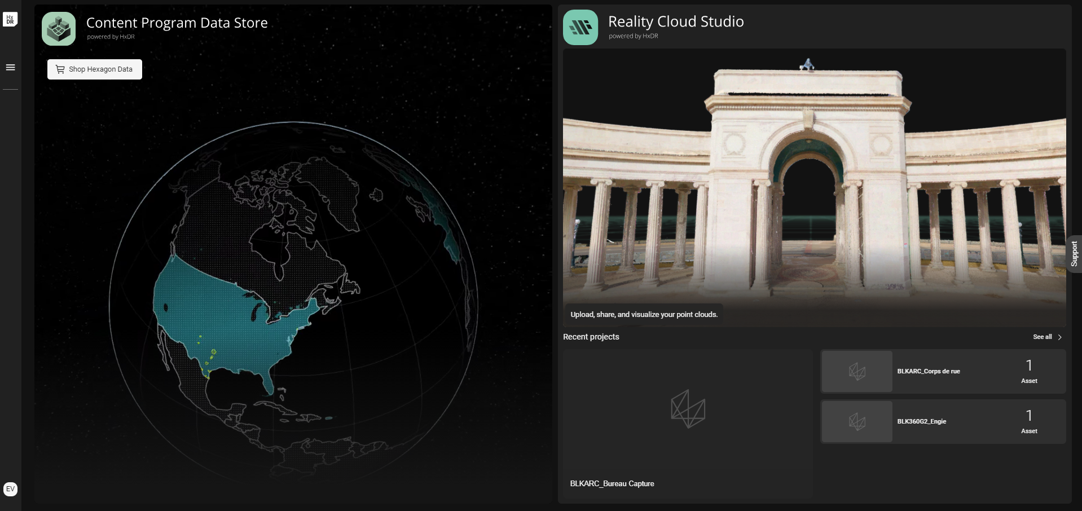
Task: Click the Recent projects heading
Action: 591,337
